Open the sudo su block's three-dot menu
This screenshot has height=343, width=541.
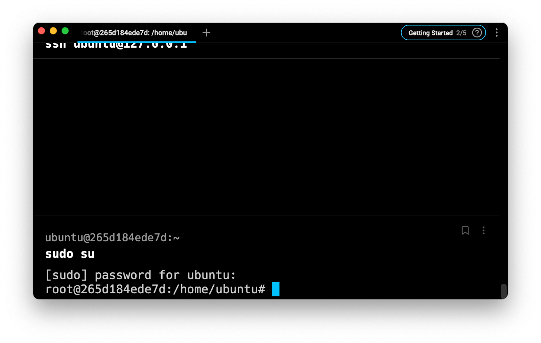click(x=484, y=230)
